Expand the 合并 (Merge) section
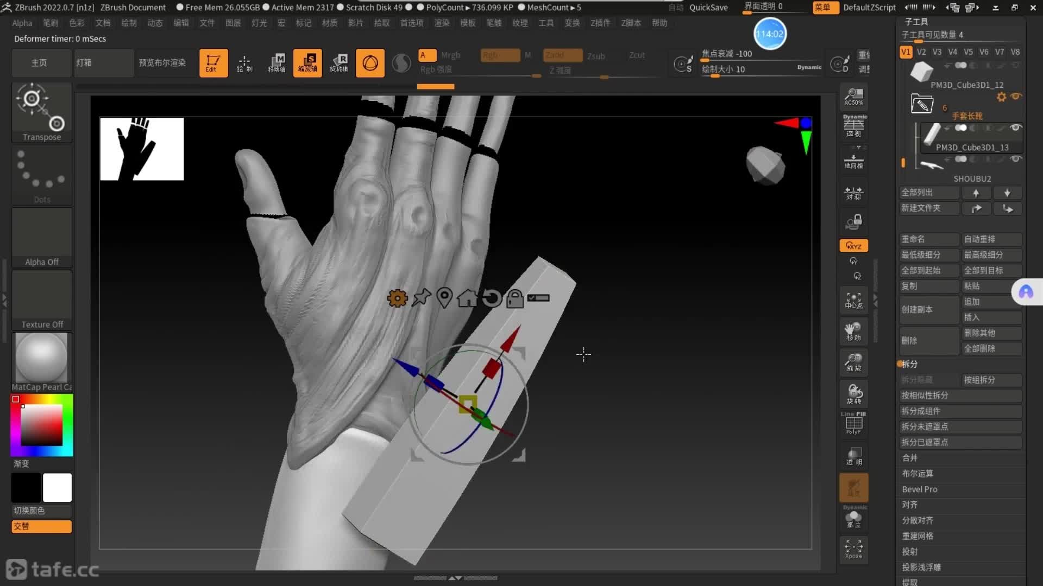Image resolution: width=1043 pixels, height=586 pixels. tap(910, 458)
